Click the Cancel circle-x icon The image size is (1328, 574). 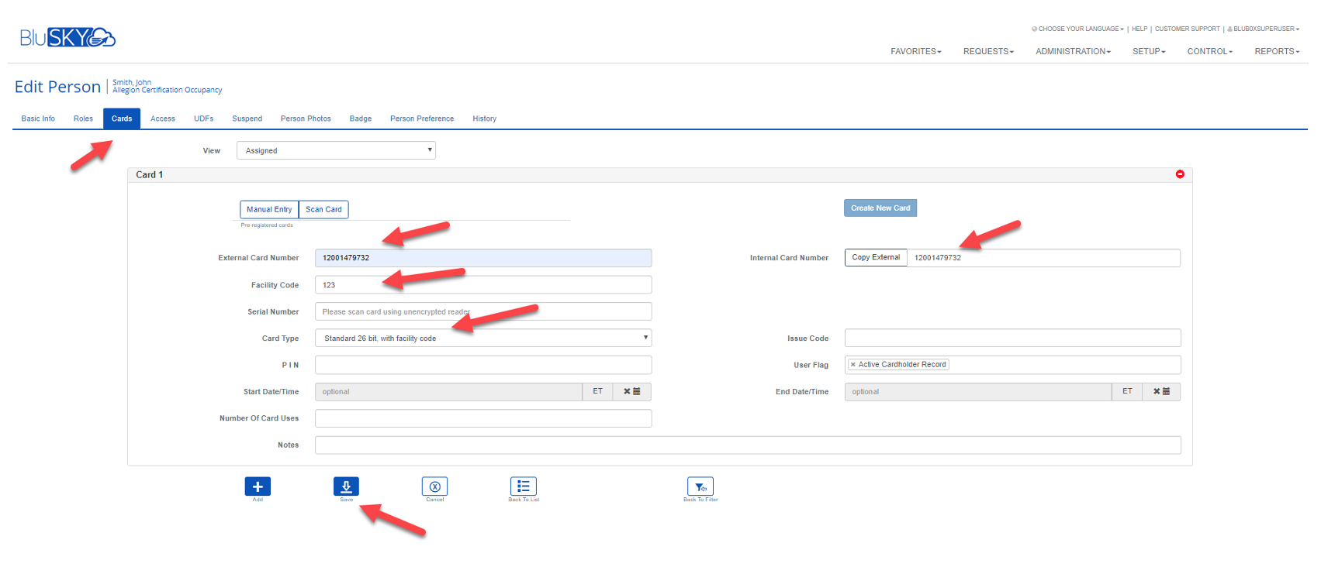434,486
